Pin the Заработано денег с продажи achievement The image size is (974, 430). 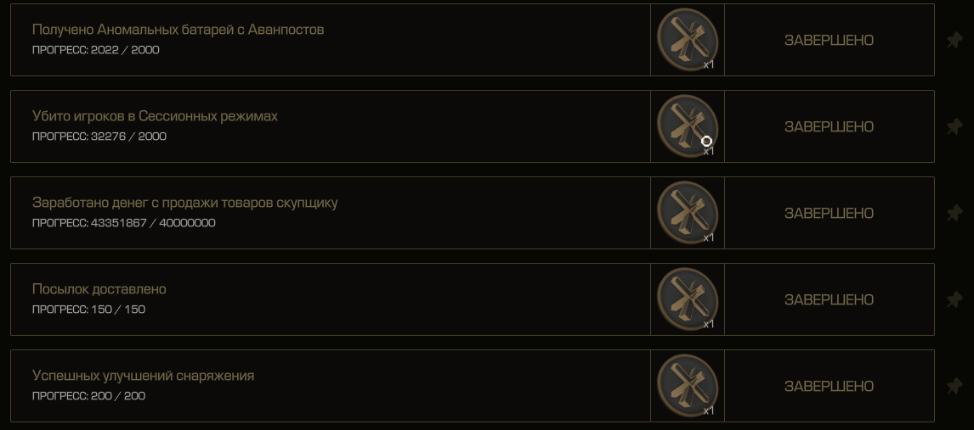pyautogui.click(x=954, y=213)
